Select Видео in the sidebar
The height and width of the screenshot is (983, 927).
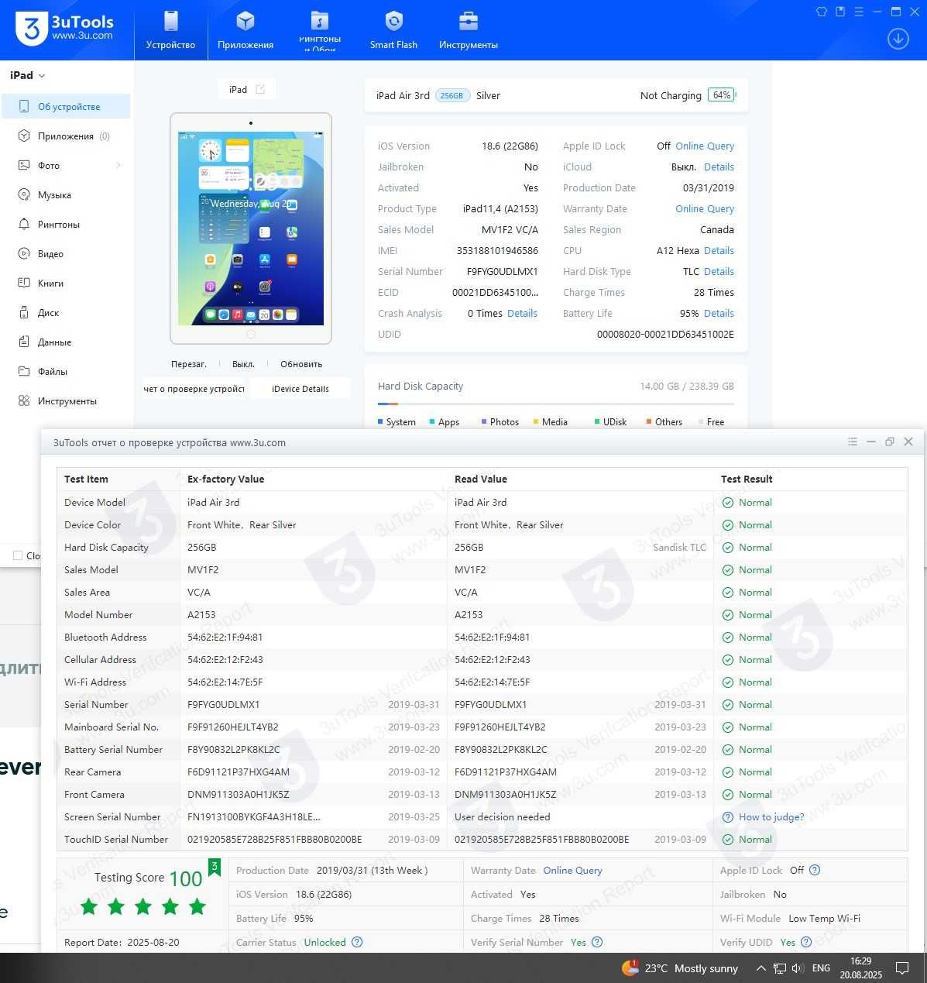point(66,254)
